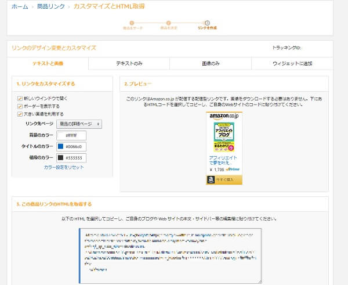
Task: Switch to 画像のみ tab
Action: pos(211,63)
